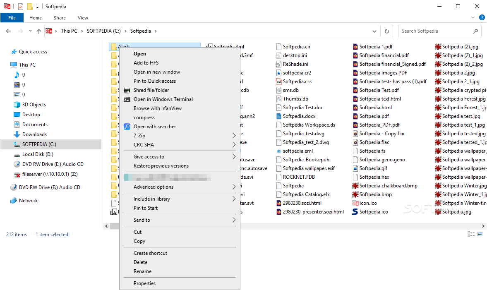Image resolution: width=487 pixels, height=290 pixels.
Task: Select the icon.ico file icon
Action: (355, 203)
